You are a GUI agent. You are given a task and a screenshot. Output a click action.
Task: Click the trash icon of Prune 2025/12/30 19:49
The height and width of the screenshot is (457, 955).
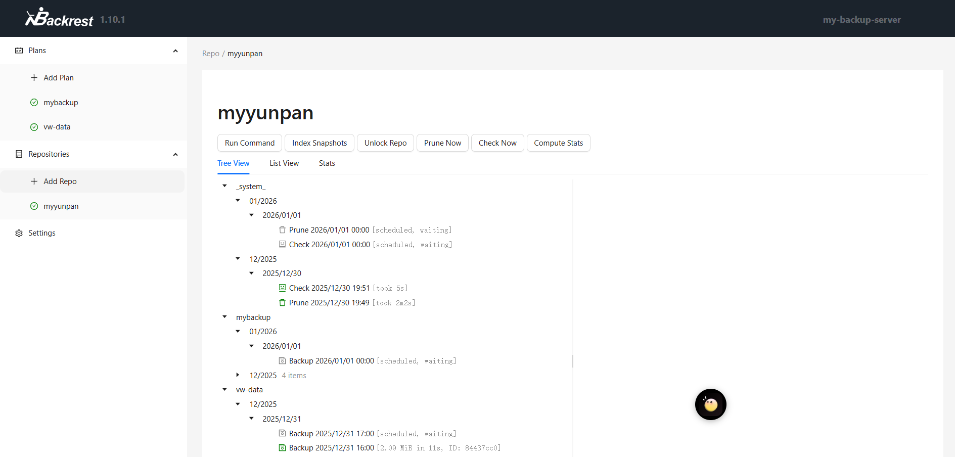[282, 303]
